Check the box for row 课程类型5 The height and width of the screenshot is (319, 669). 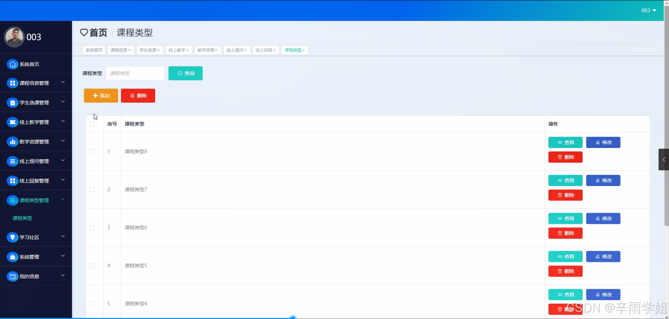[92, 265]
